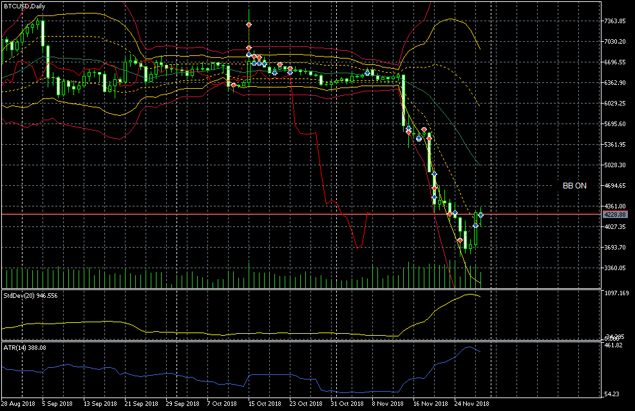Click the red arrow atop the mid-October spike
Viewport: 635px width, 411px height.
click(x=249, y=24)
